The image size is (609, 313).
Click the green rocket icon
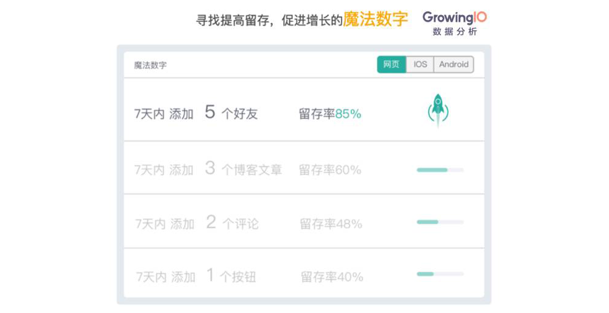(437, 110)
